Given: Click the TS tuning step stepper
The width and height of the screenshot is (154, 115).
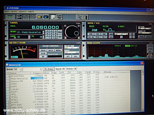Looking at the screenshot, I should 43,37.
